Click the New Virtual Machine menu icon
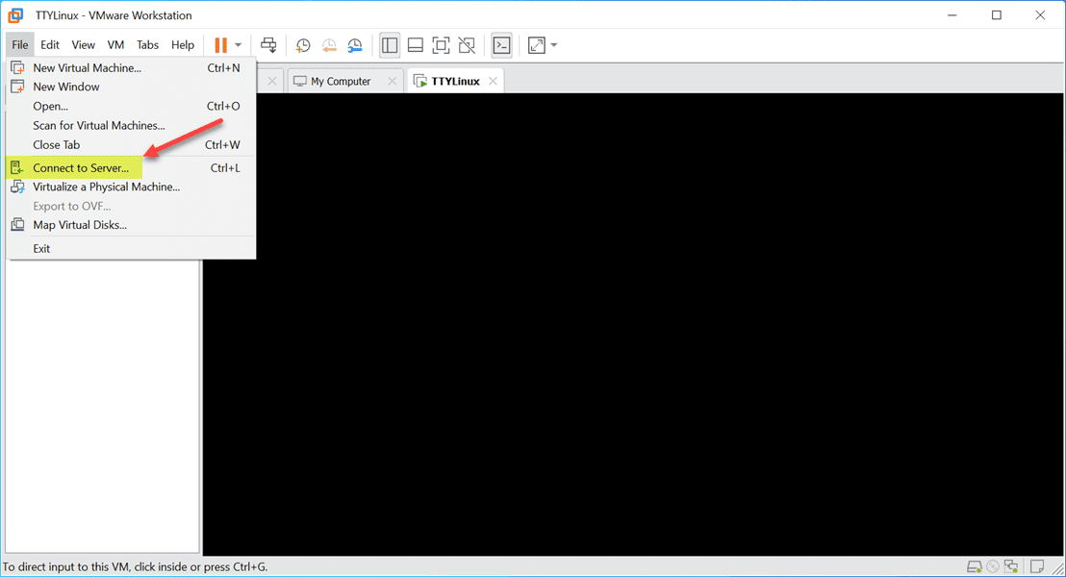Image resolution: width=1066 pixels, height=577 pixels. coord(17,68)
